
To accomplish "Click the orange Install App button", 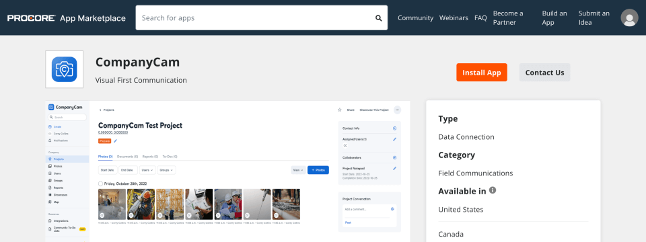I will click(x=482, y=73).
